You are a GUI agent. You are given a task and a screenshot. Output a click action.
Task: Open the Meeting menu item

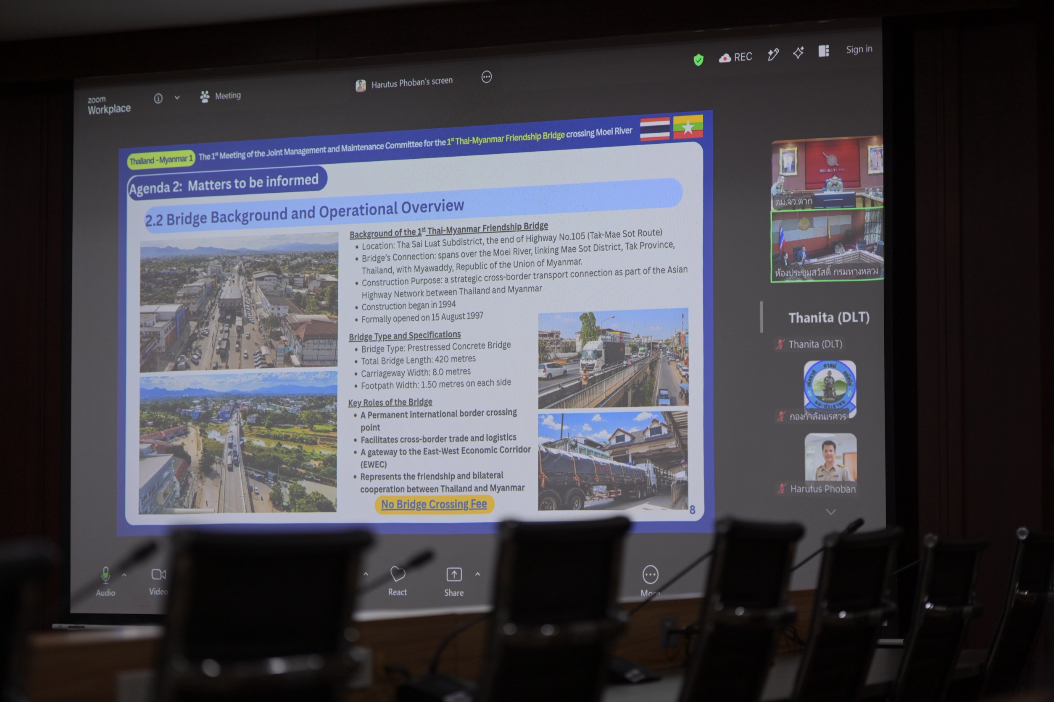[221, 96]
